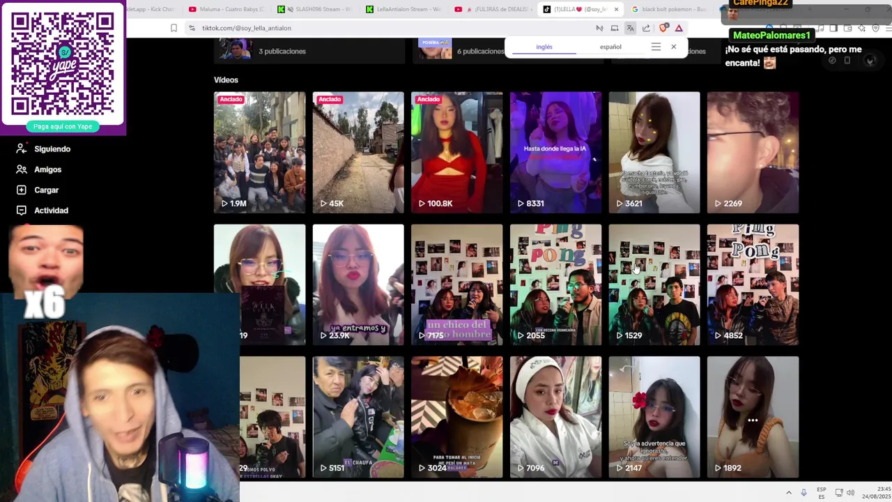
Task: Open the video with 7175 views
Action: pyautogui.click(x=456, y=284)
